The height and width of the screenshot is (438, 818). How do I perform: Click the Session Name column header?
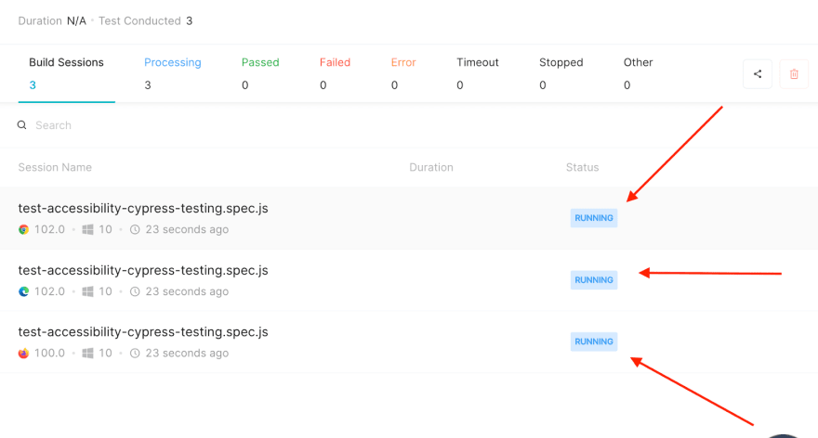[55, 167]
